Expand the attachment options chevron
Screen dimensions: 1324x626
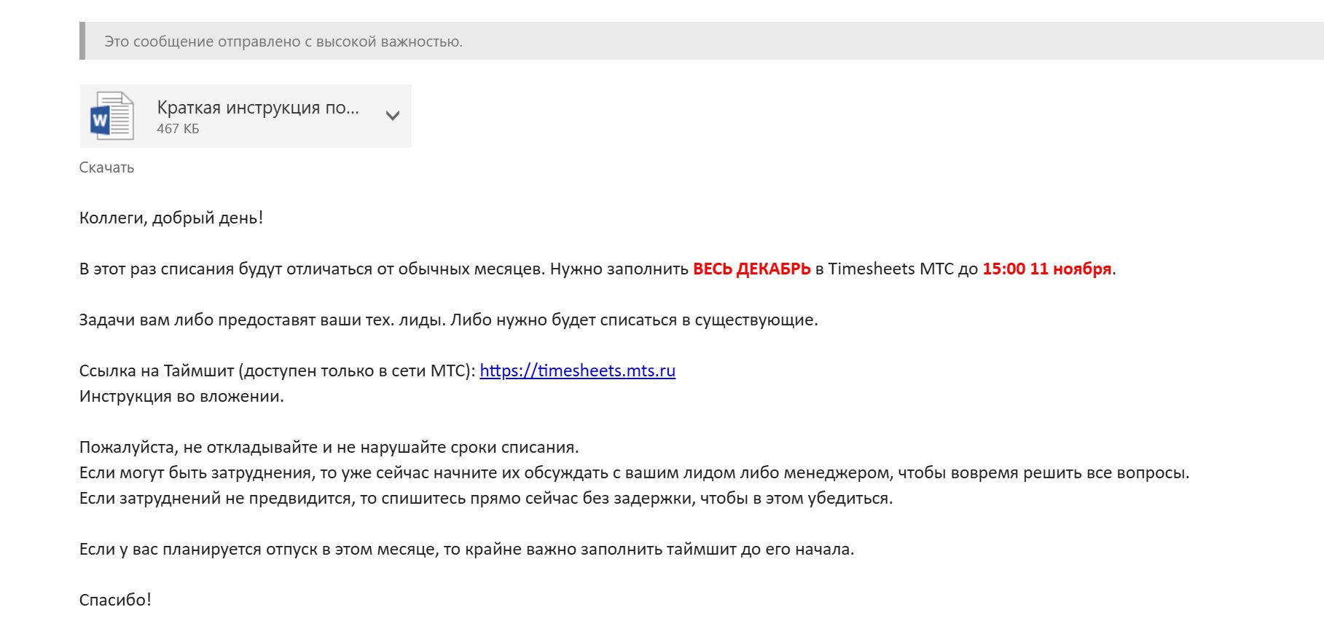(x=393, y=116)
